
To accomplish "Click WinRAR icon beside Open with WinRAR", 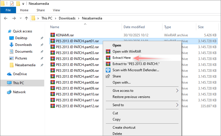I will [108, 52].
